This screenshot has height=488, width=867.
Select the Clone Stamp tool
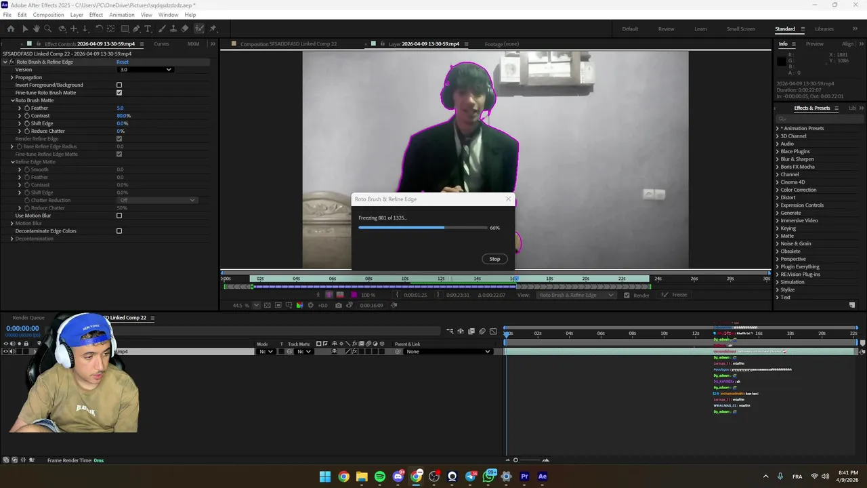point(174,28)
